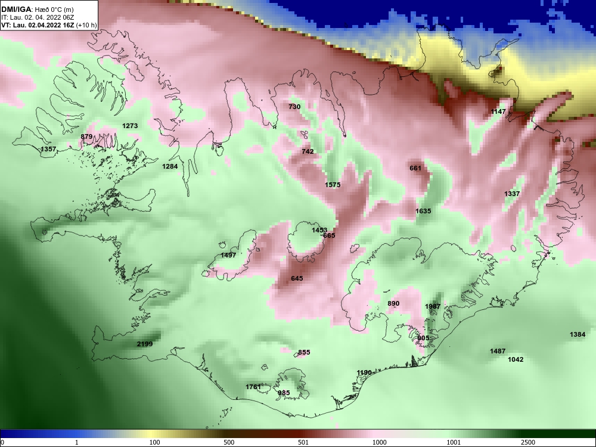Click the 'DMI/IGA: Hæð 0°C (m)' title text
Image resolution: width=596 pixels, height=447 pixels.
[38, 10]
